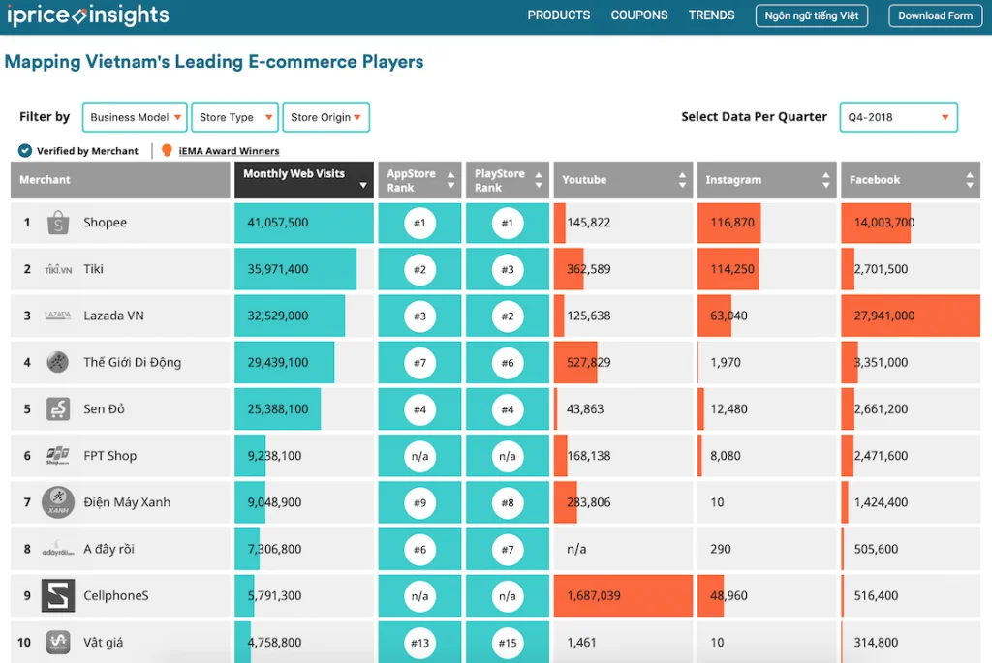
Task: Toggle sort on the Instagram column
Action: [826, 180]
